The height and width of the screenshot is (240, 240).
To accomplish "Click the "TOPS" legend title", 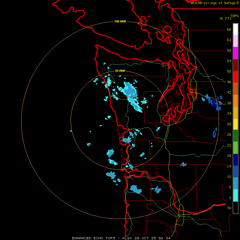I will click(x=234, y=16).
